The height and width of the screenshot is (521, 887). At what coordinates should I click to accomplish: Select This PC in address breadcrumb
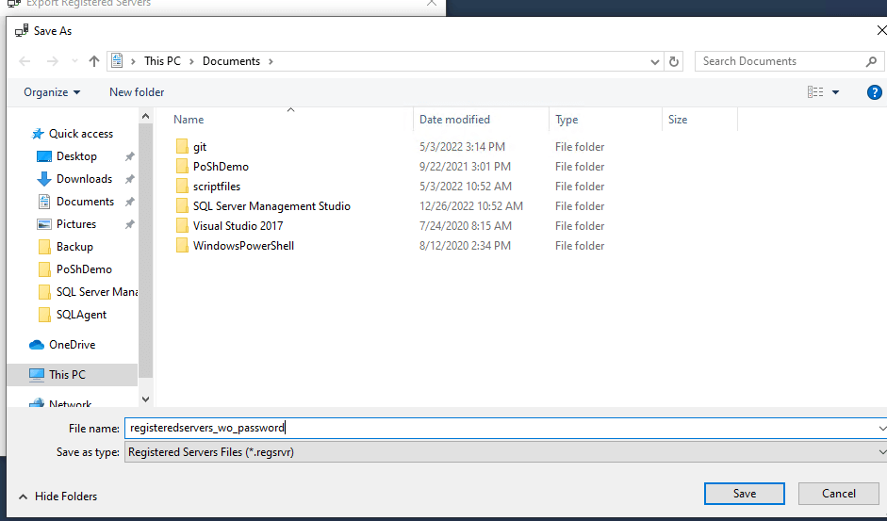162,61
